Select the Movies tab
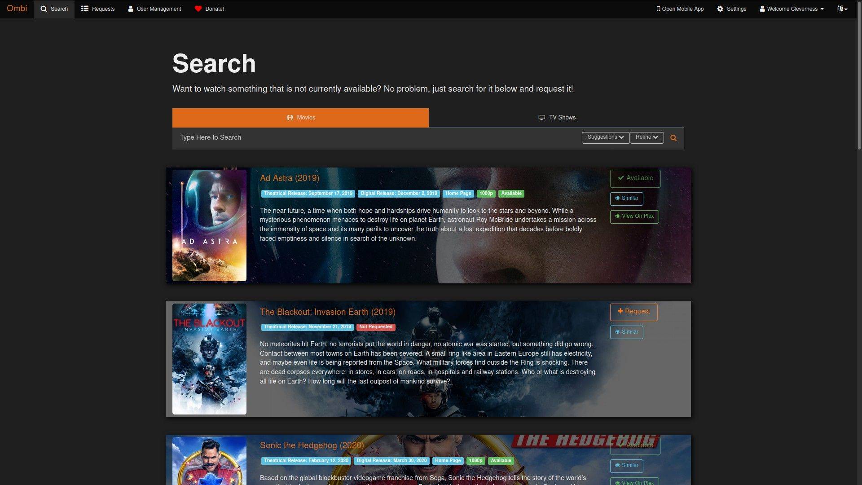Screen dimensions: 862x485 300,118
